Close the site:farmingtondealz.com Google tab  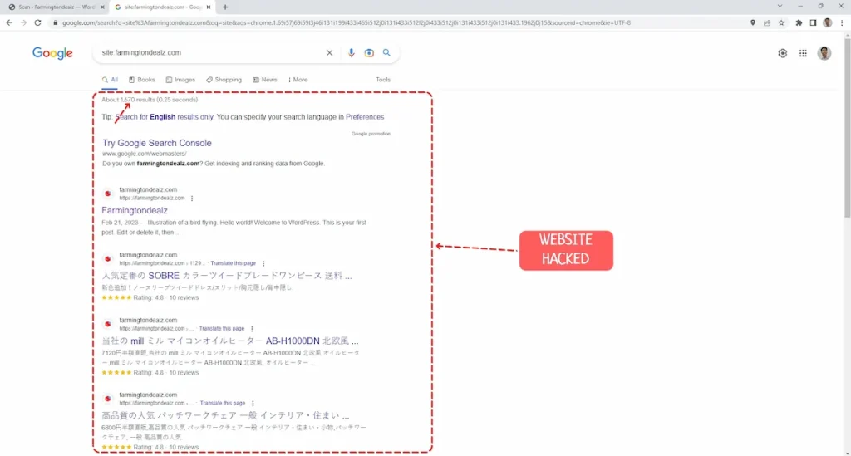209,7
